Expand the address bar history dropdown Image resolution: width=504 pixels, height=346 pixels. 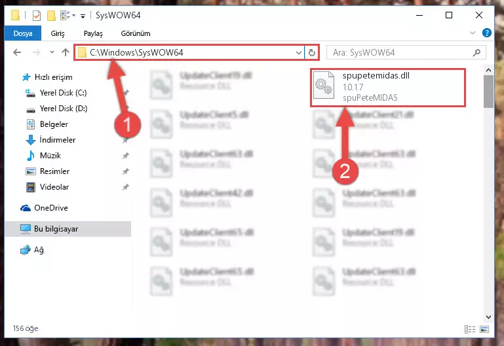click(x=299, y=52)
